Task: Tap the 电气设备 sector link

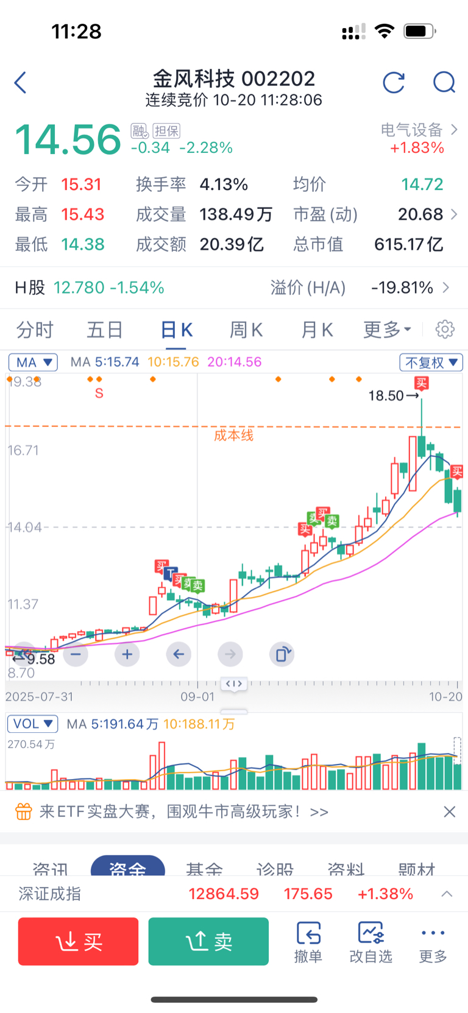Action: (x=411, y=130)
